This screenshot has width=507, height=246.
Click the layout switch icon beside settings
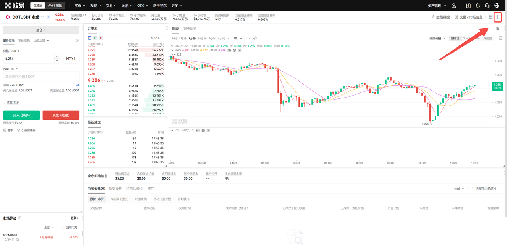coord(490,17)
